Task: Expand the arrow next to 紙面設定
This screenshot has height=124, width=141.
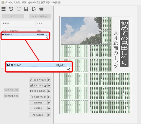Action: pos(49,108)
